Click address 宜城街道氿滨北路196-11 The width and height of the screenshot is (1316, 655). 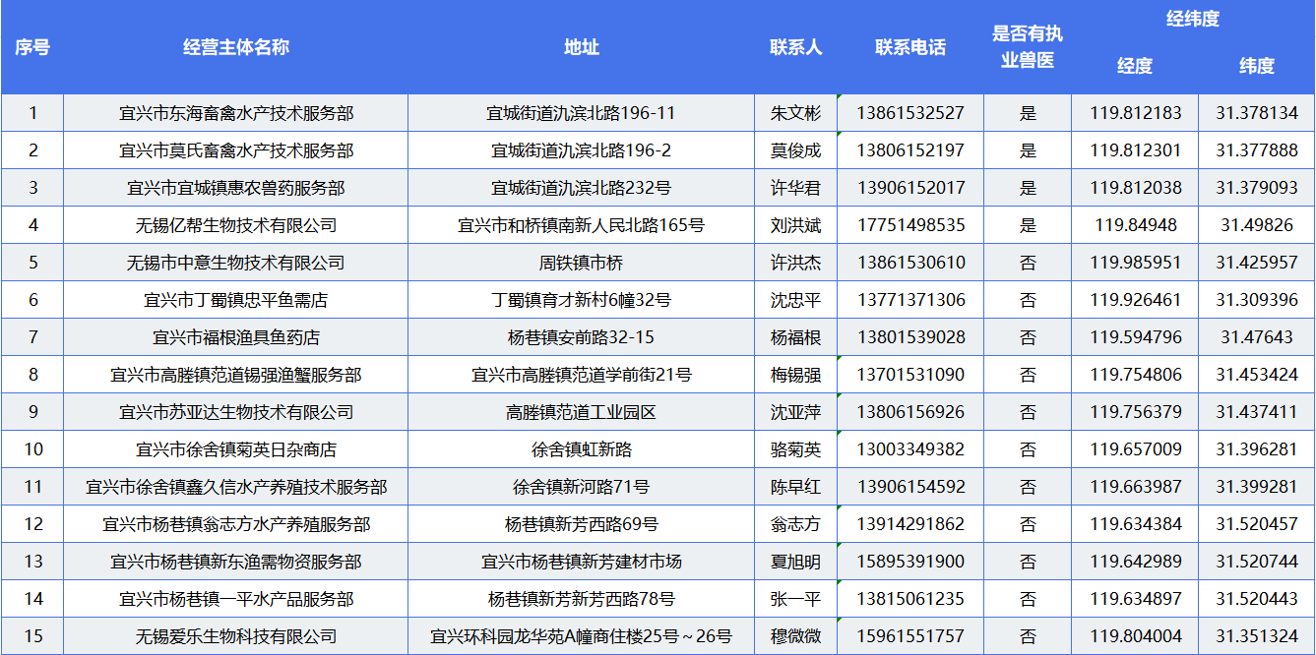point(582,113)
